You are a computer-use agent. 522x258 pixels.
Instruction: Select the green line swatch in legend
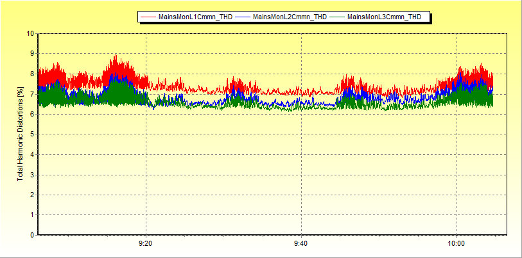point(337,17)
